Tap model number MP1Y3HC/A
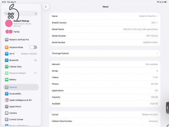 [x=152, y=36]
